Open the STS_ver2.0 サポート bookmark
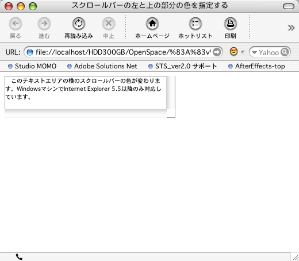 (x=183, y=66)
